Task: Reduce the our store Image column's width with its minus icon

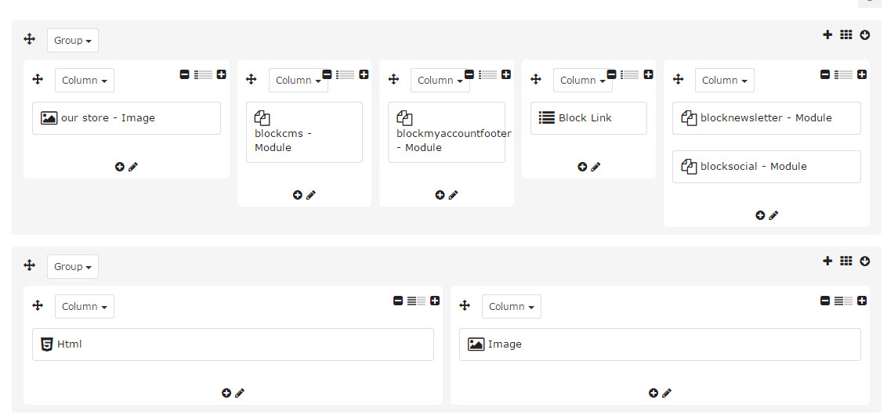Action: [184, 74]
